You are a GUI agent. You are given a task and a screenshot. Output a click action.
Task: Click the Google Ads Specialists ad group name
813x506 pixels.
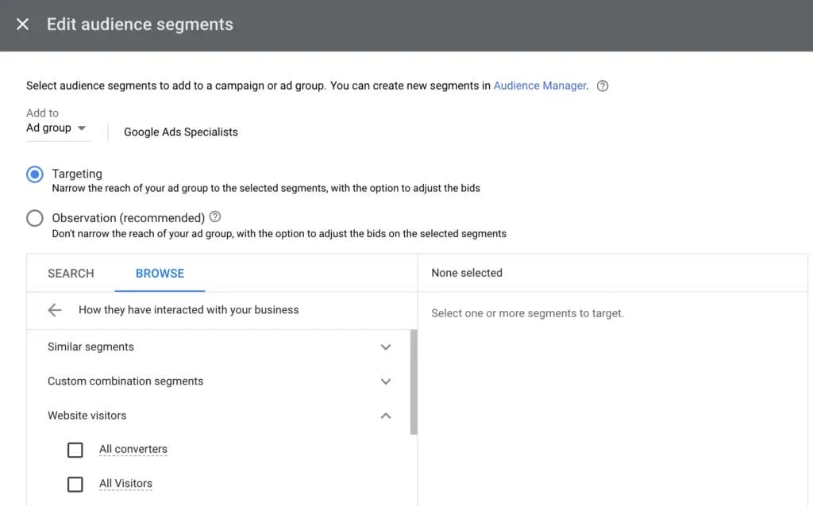[181, 132]
